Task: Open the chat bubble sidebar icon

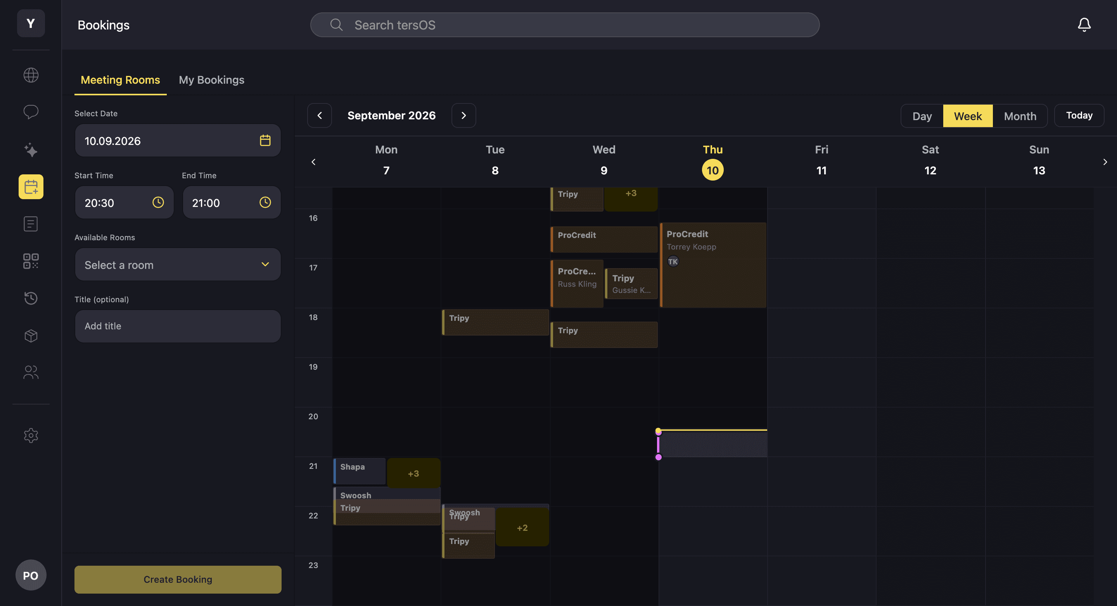Action: point(31,112)
